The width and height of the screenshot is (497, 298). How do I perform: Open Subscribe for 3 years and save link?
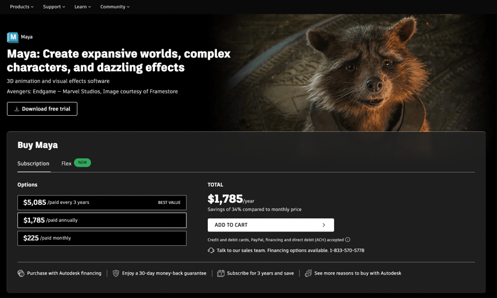click(260, 273)
